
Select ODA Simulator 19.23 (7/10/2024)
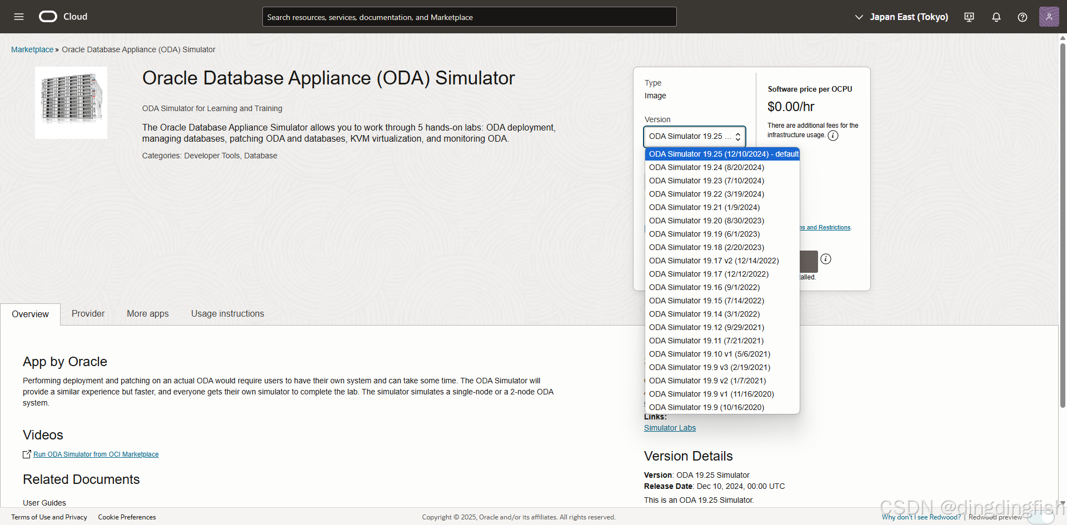[x=722, y=181]
